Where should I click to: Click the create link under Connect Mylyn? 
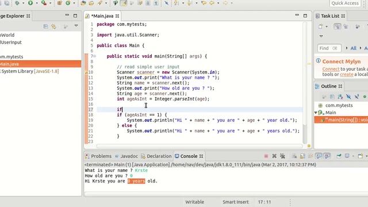click(346, 74)
